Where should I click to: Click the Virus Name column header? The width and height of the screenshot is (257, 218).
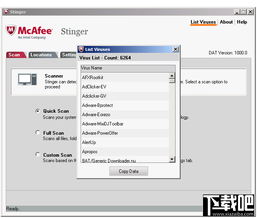coord(128,68)
